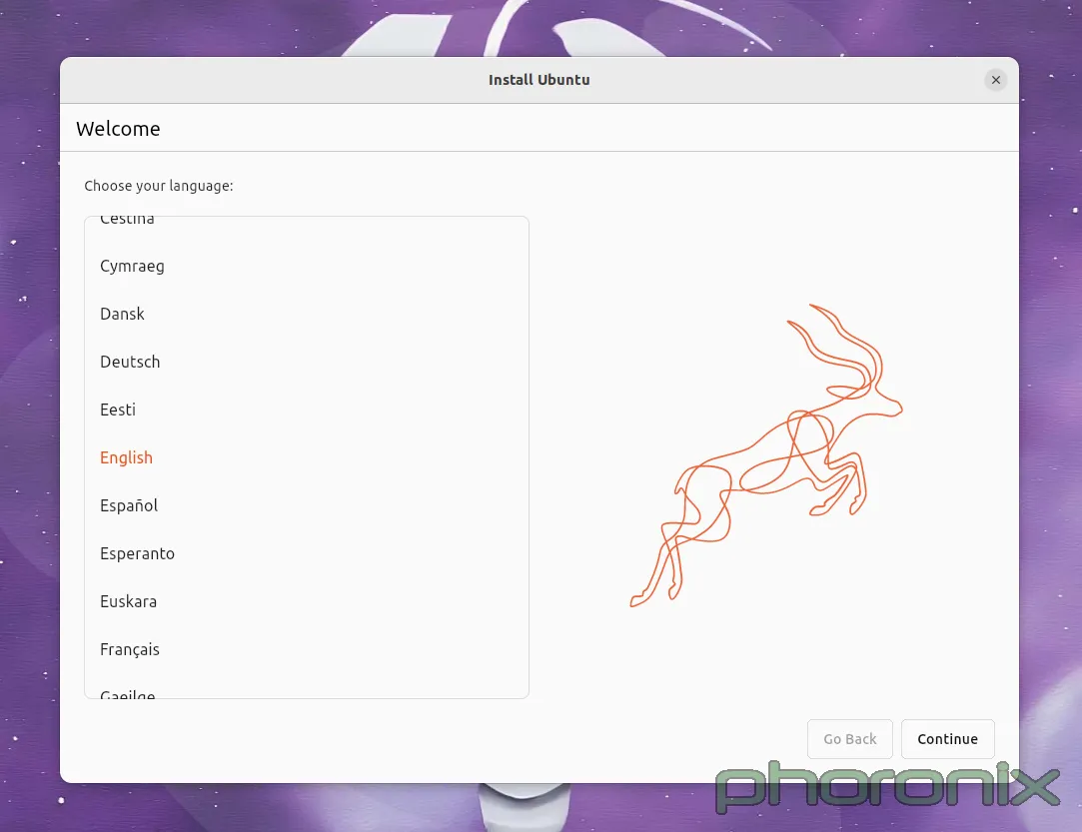Click the Go Back button
Screen dimensions: 1082x832
(x=849, y=739)
